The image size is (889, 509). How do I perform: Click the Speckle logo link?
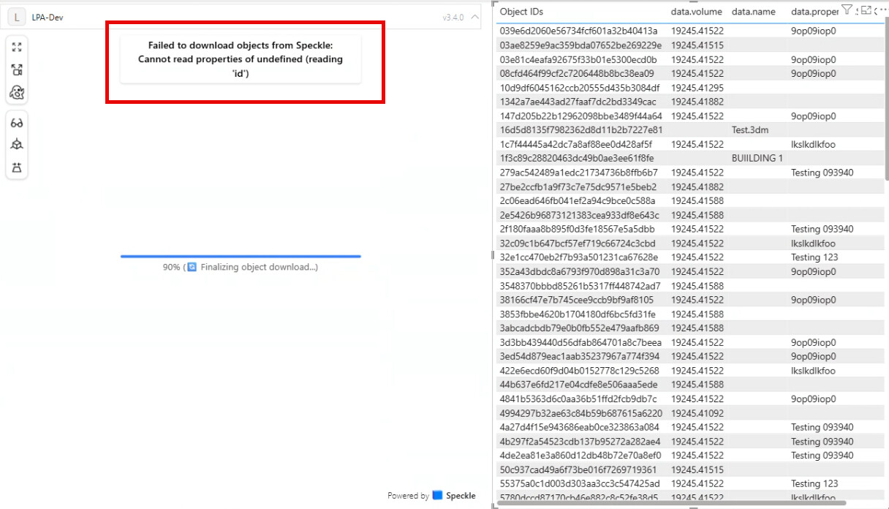pyautogui.click(x=453, y=495)
